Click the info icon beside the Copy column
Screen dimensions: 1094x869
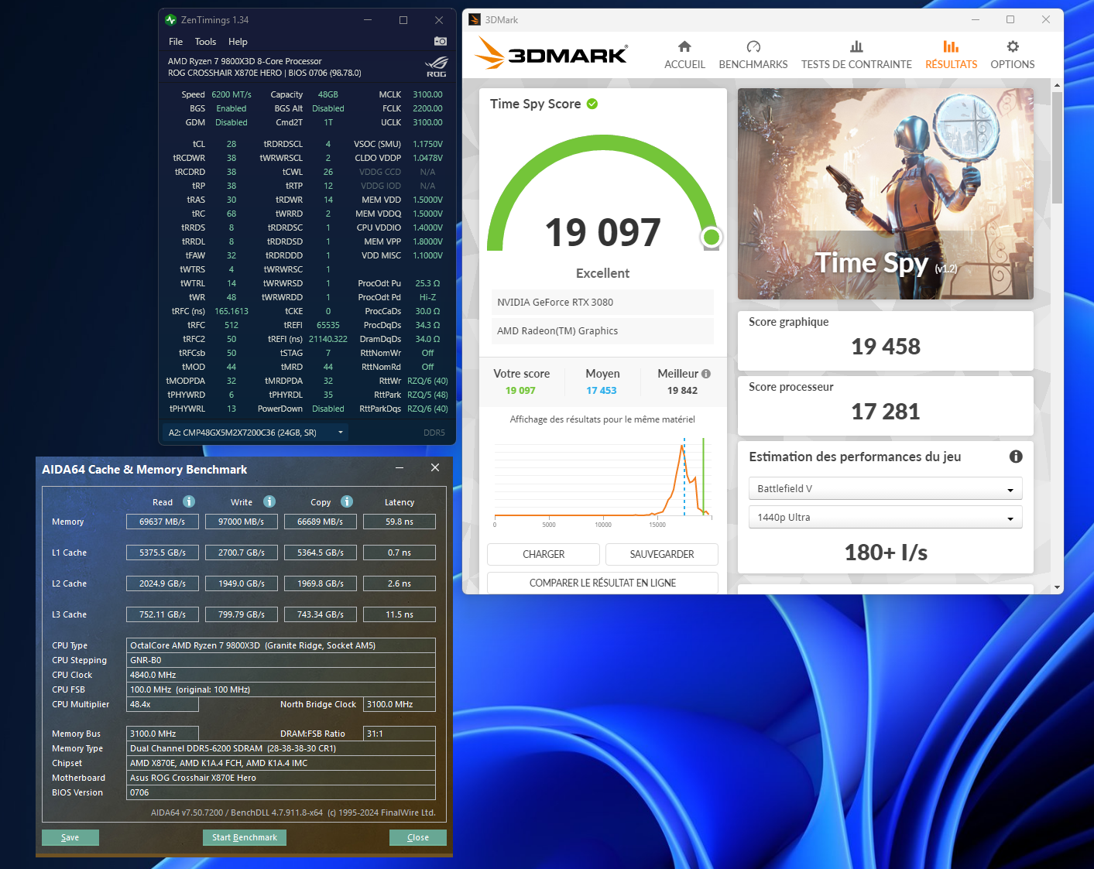(x=347, y=501)
